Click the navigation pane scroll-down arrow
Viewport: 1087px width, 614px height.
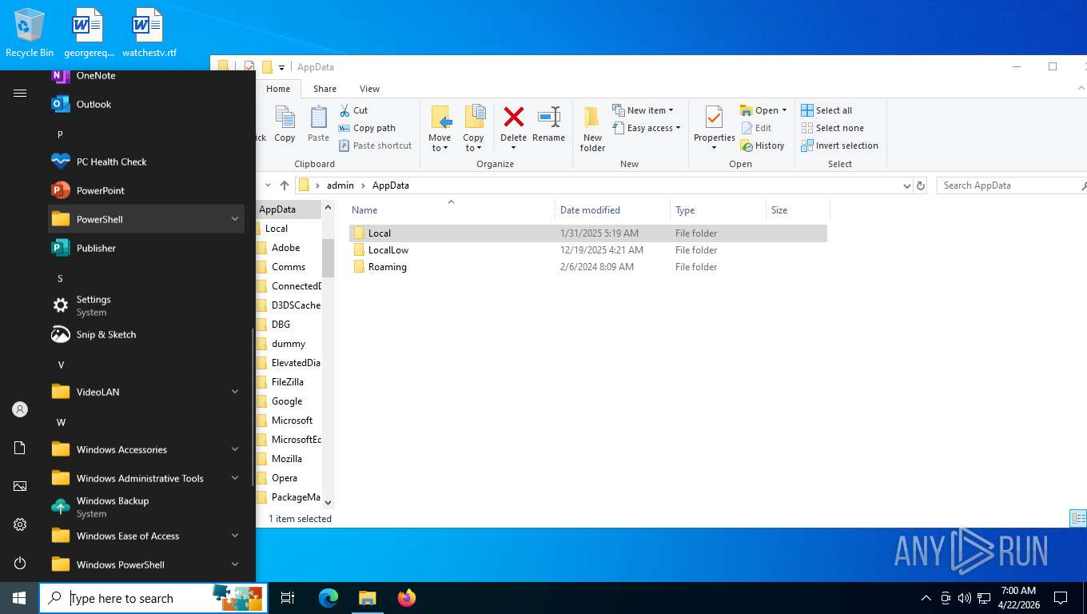(x=328, y=503)
